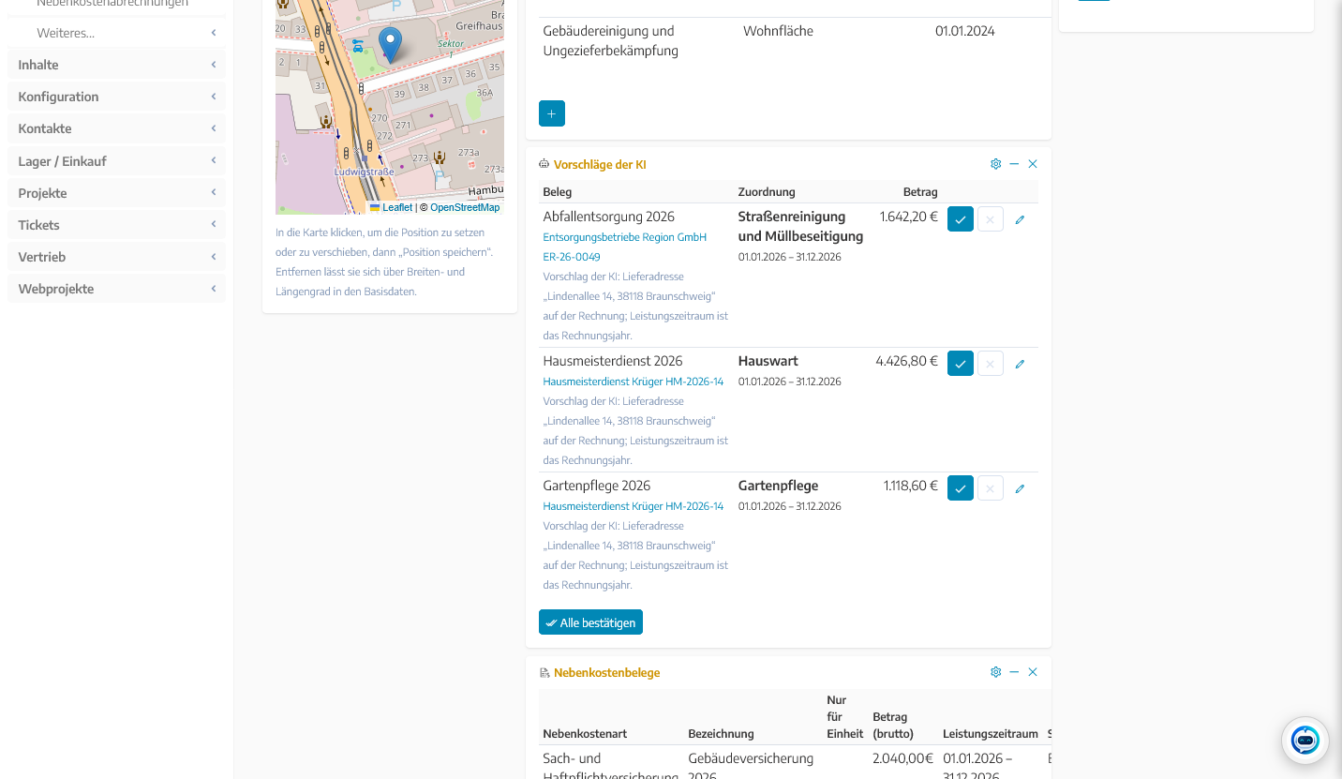The width and height of the screenshot is (1342, 779).
Task: Expand the Kontakte menu
Action: (117, 128)
